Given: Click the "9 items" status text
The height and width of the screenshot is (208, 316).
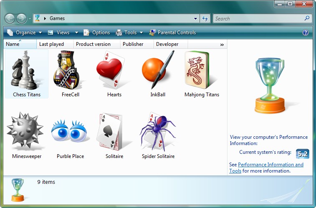Looking at the screenshot, I should [x=46, y=182].
